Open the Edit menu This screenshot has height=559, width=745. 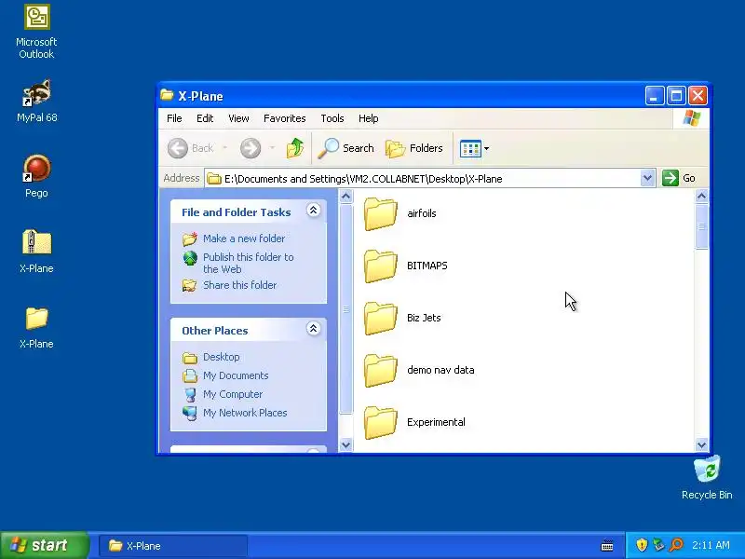[x=205, y=118]
